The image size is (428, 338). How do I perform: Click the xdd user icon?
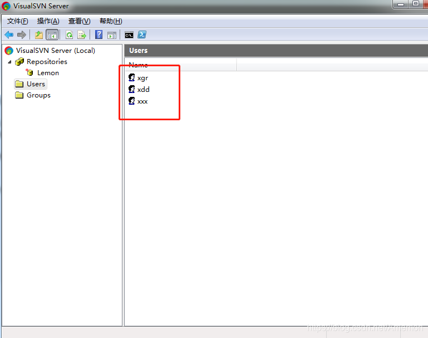tap(131, 89)
